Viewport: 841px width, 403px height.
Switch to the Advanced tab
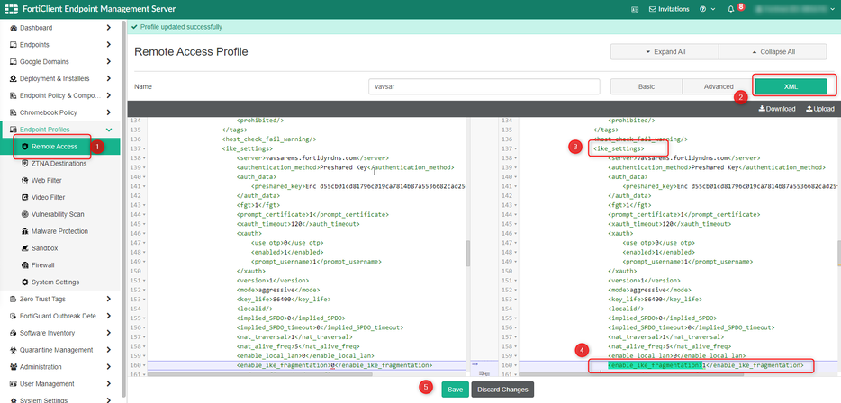(x=719, y=86)
